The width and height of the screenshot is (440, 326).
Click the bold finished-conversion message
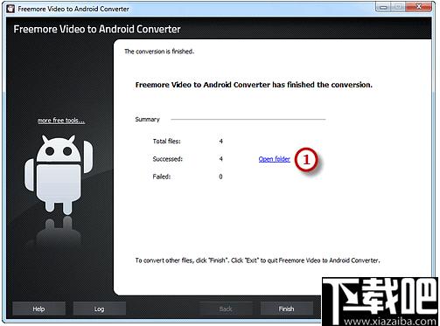point(254,85)
